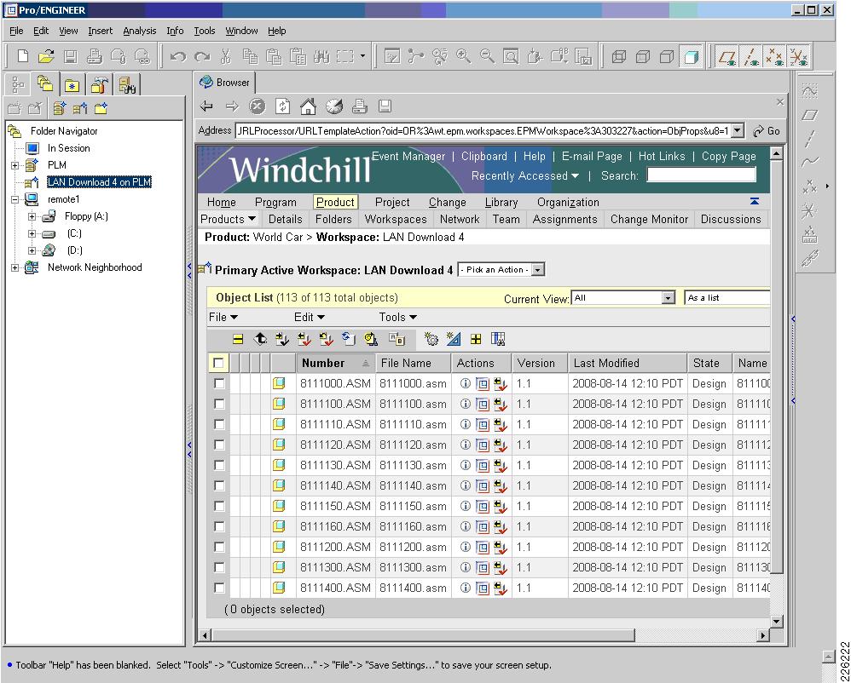
Task: Check the box for 8111000.ASM
Action: click(219, 384)
